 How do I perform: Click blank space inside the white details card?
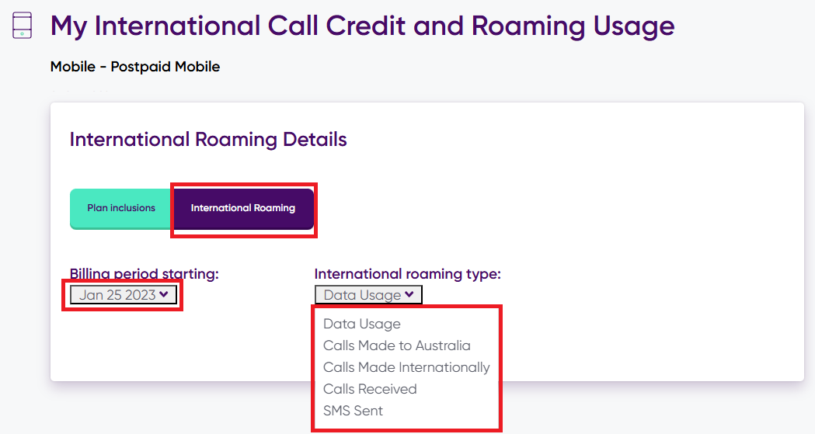(x=637, y=256)
